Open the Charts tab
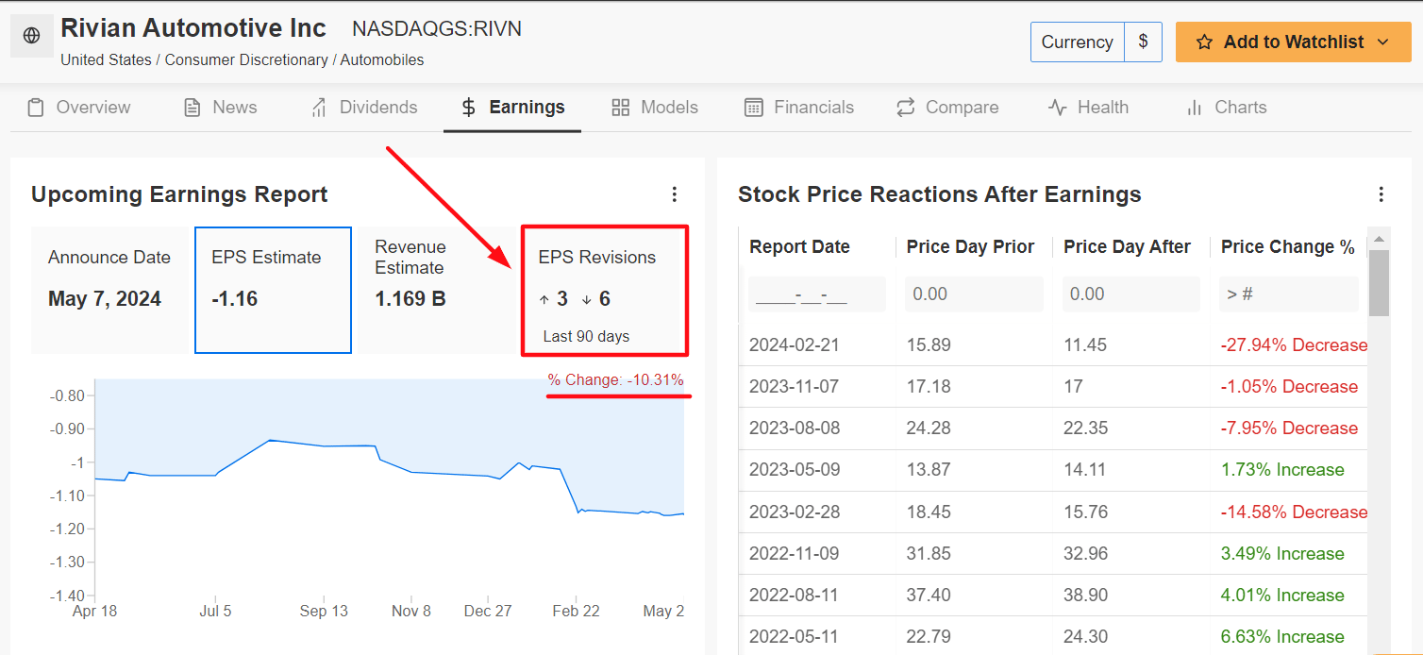1423x655 pixels. tap(1227, 108)
